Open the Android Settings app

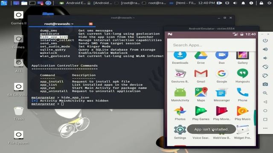click(x=180, y=132)
